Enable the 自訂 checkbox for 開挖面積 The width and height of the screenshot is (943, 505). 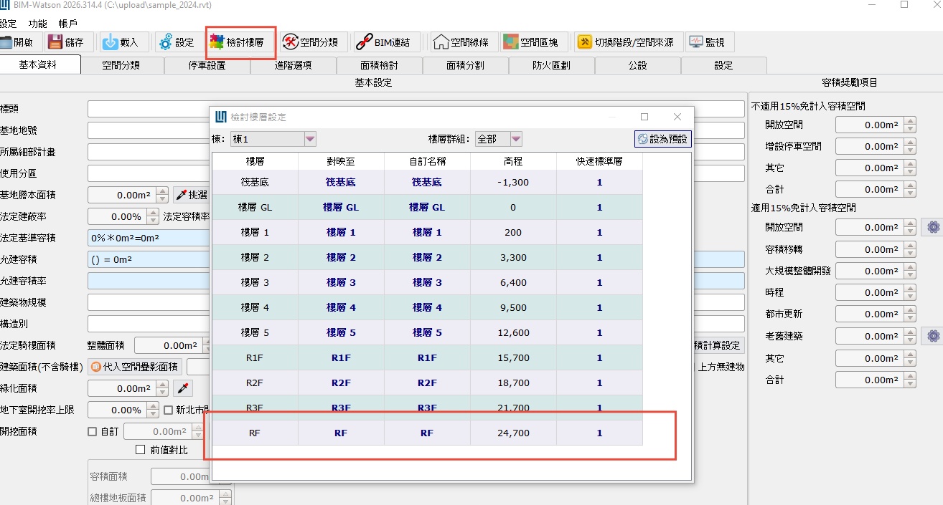[x=92, y=431]
